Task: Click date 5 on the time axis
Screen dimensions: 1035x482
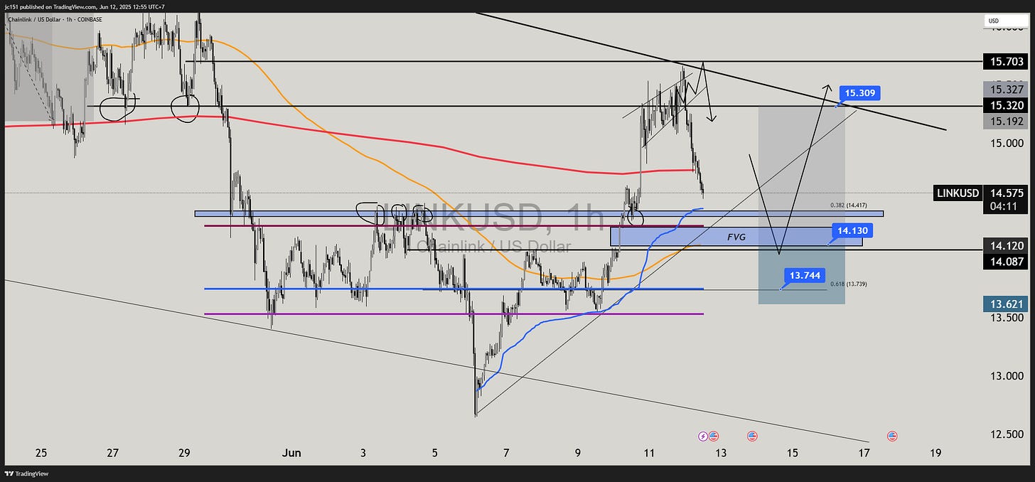Action: pyautogui.click(x=435, y=453)
